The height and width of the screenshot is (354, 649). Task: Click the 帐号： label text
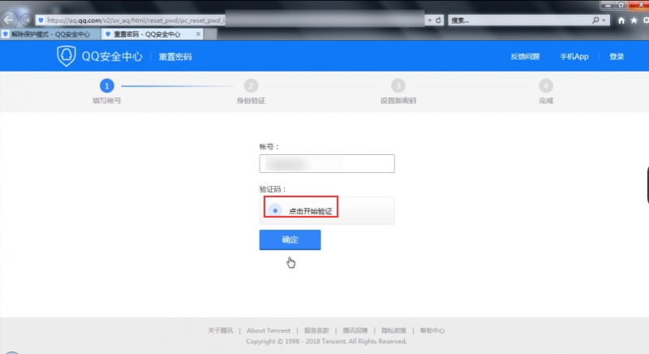click(269, 147)
